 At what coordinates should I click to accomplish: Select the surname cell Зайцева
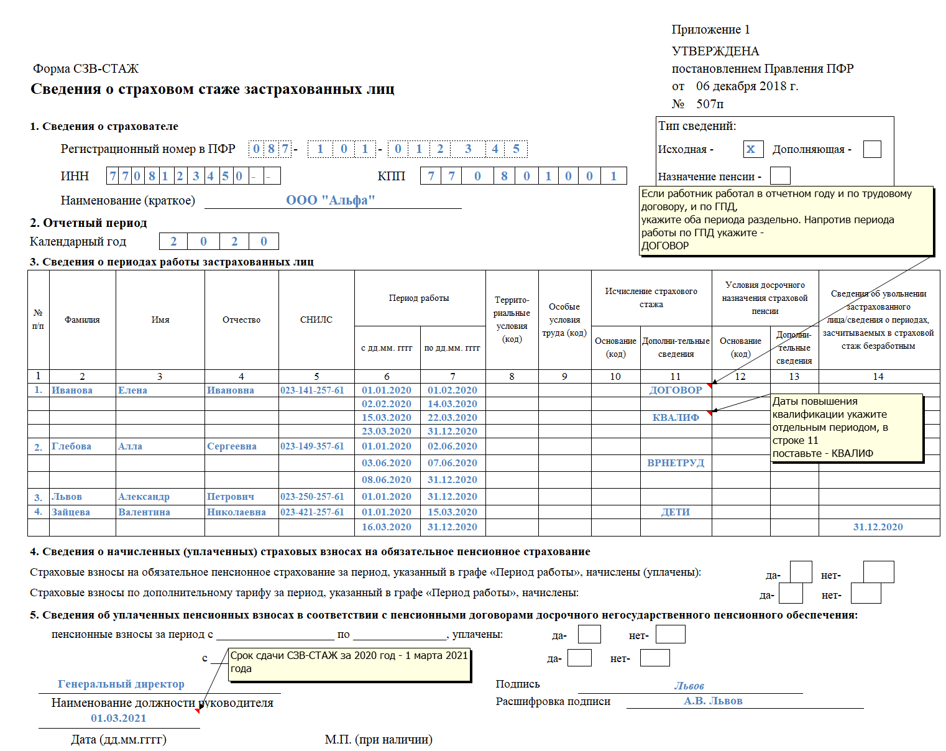click(x=83, y=512)
